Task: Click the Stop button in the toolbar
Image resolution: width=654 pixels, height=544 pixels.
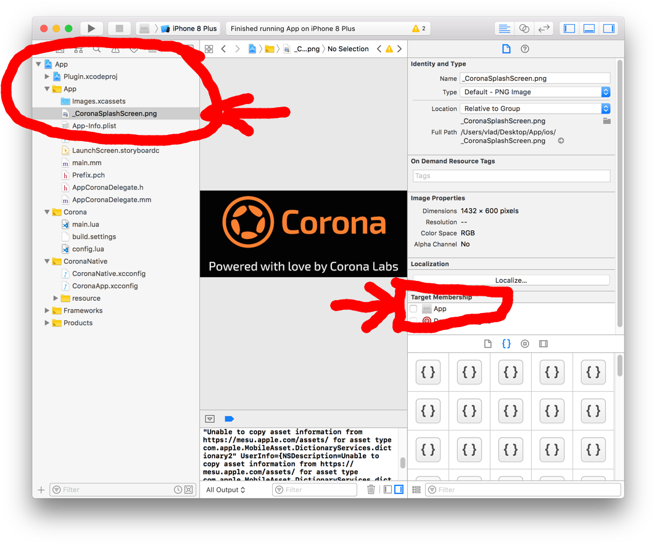Action: click(x=118, y=28)
